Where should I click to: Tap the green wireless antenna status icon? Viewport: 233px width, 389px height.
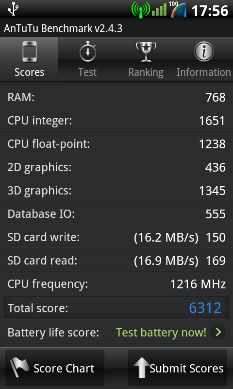click(140, 10)
